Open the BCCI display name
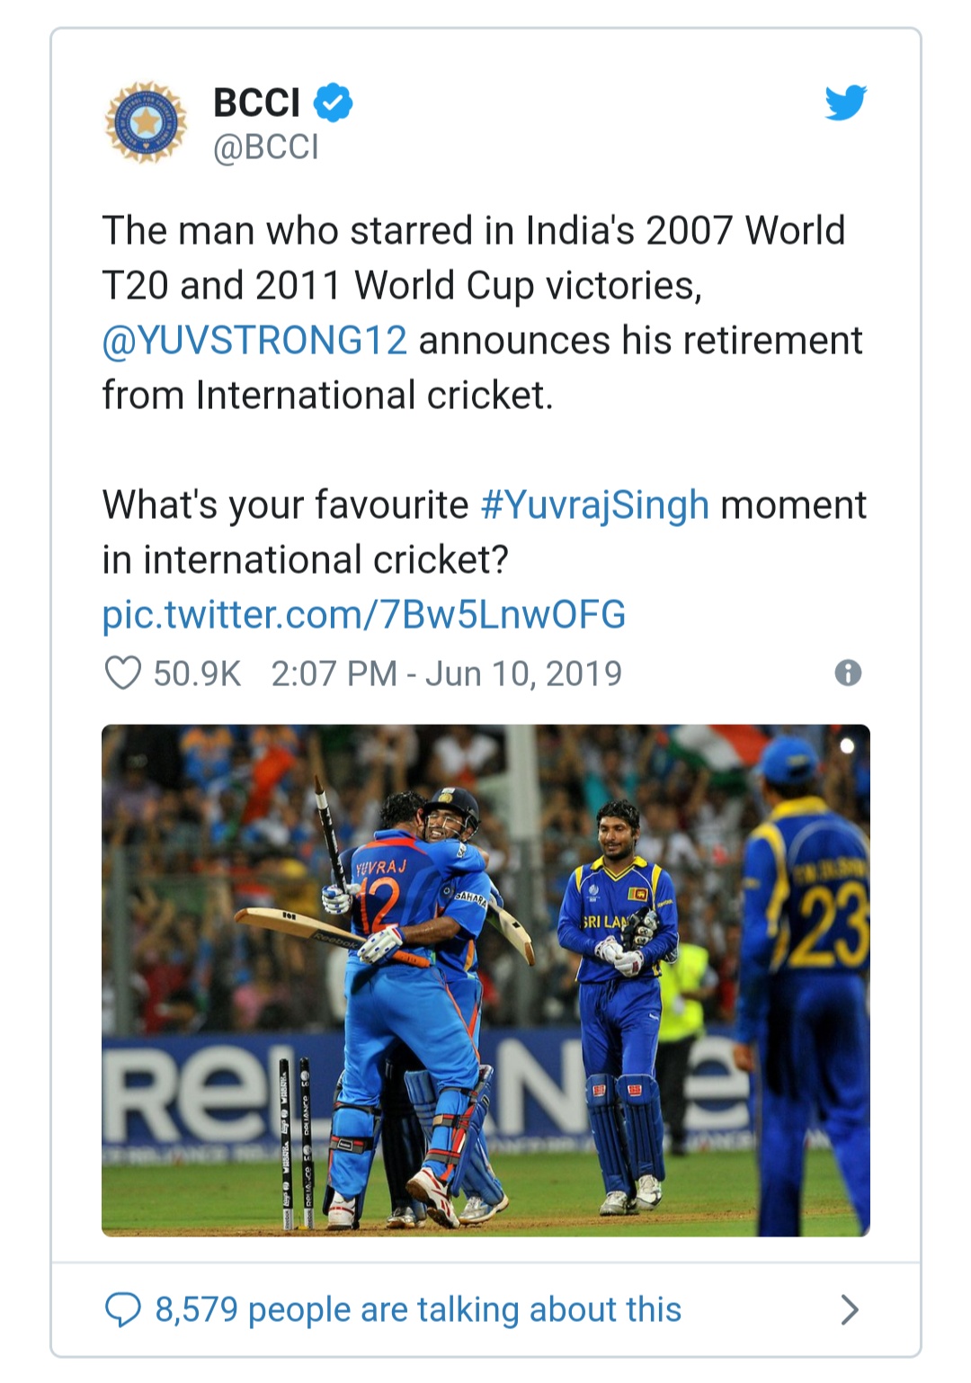 [x=256, y=103]
